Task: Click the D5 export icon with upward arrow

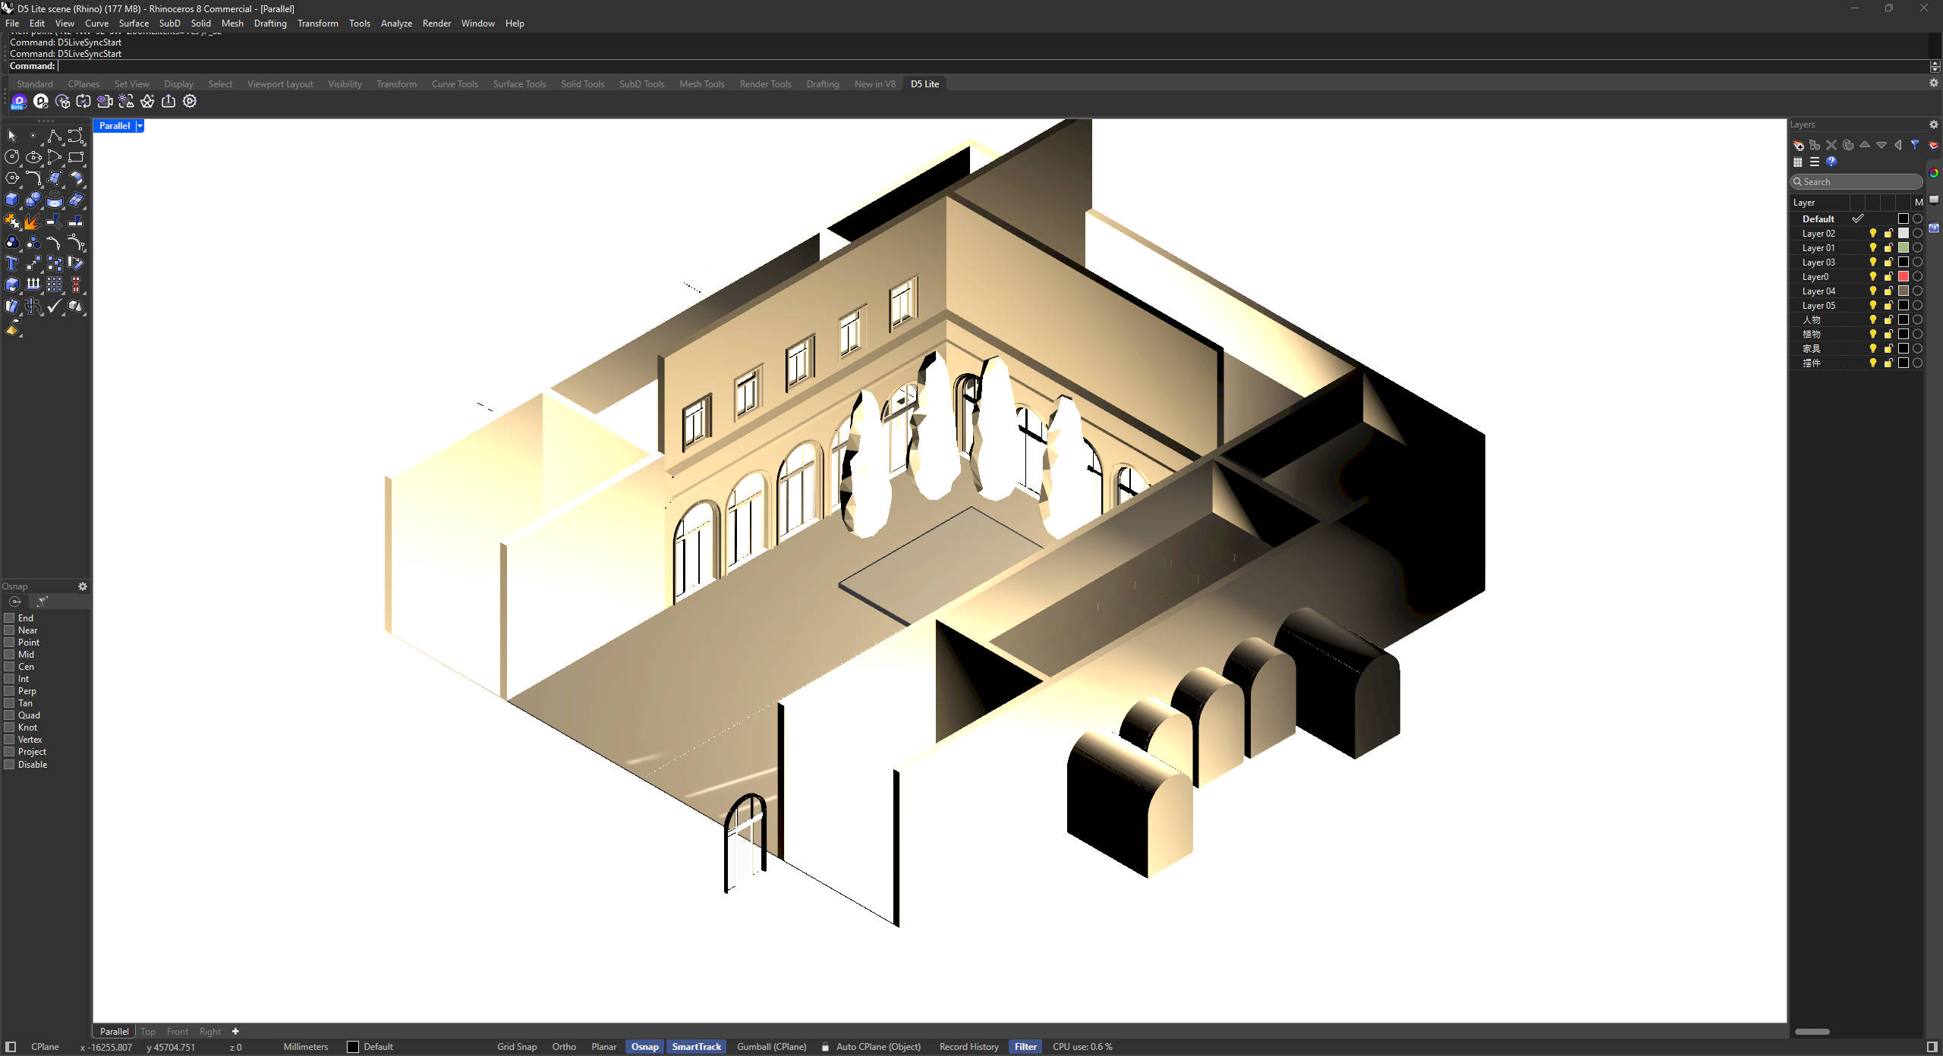Action: (x=168, y=102)
